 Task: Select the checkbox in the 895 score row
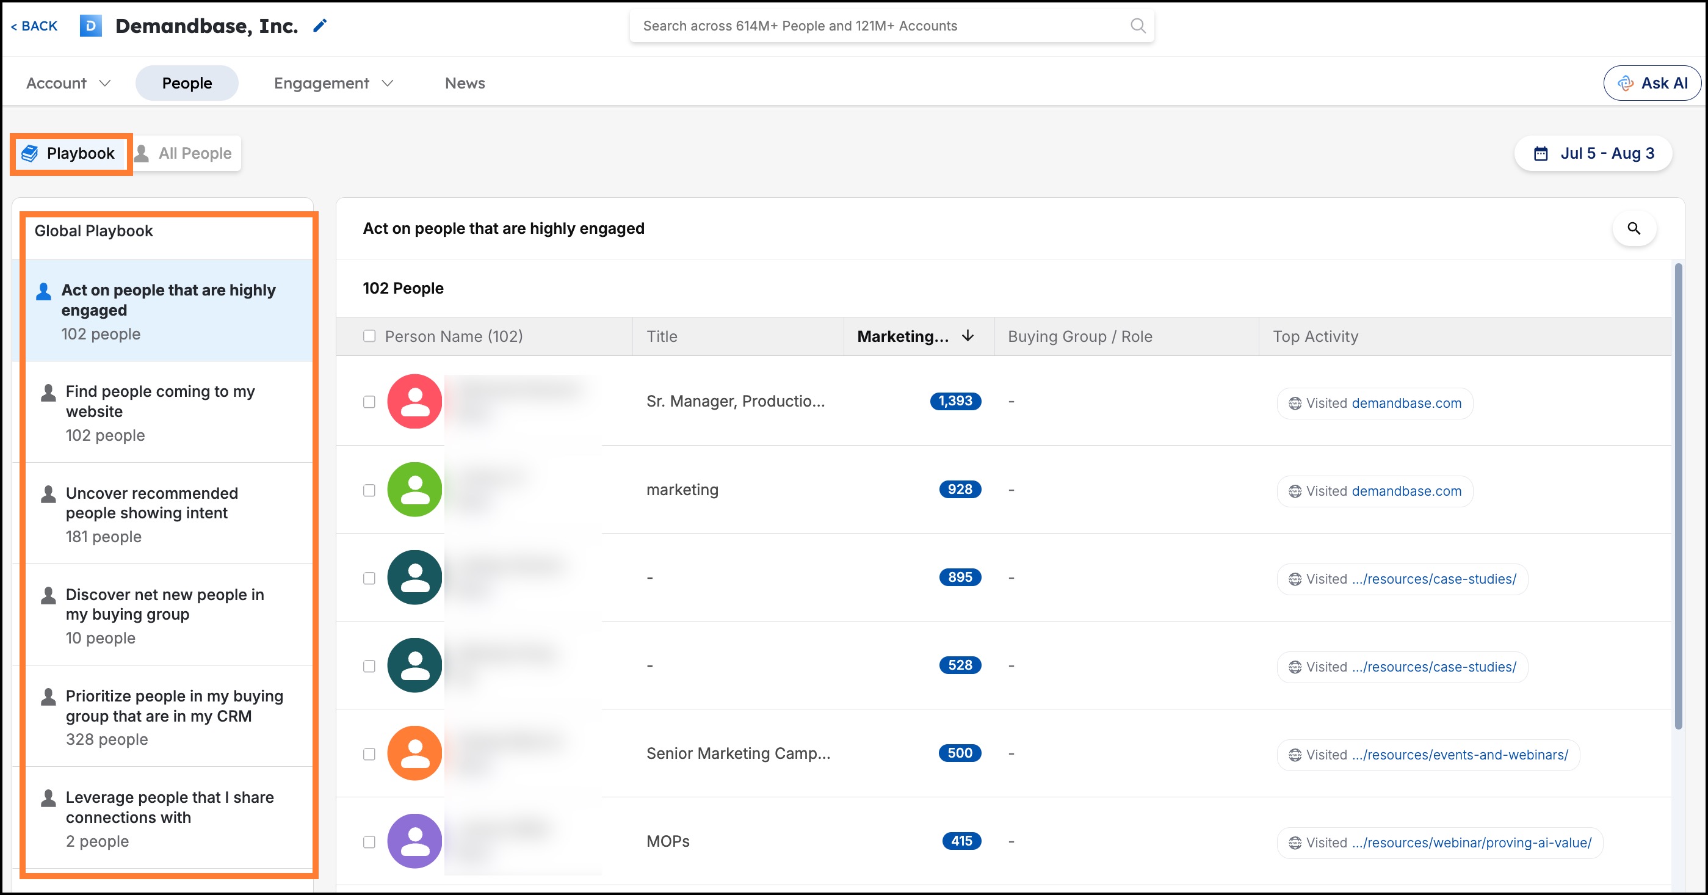(369, 578)
